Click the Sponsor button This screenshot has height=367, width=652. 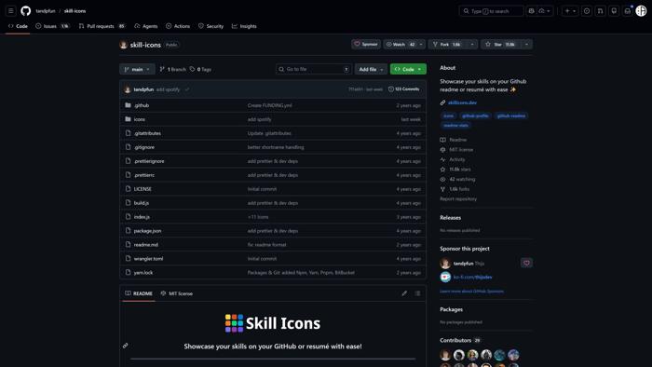(366, 45)
